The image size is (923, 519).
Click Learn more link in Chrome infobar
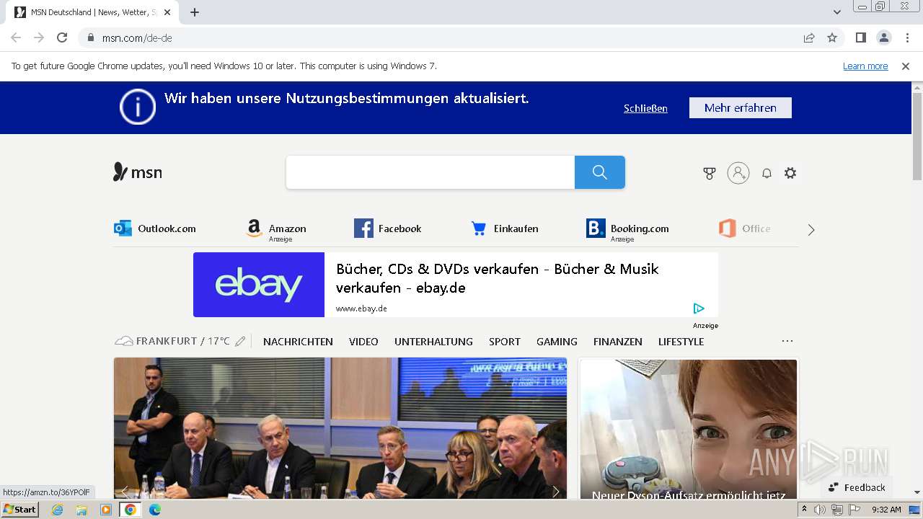click(865, 66)
